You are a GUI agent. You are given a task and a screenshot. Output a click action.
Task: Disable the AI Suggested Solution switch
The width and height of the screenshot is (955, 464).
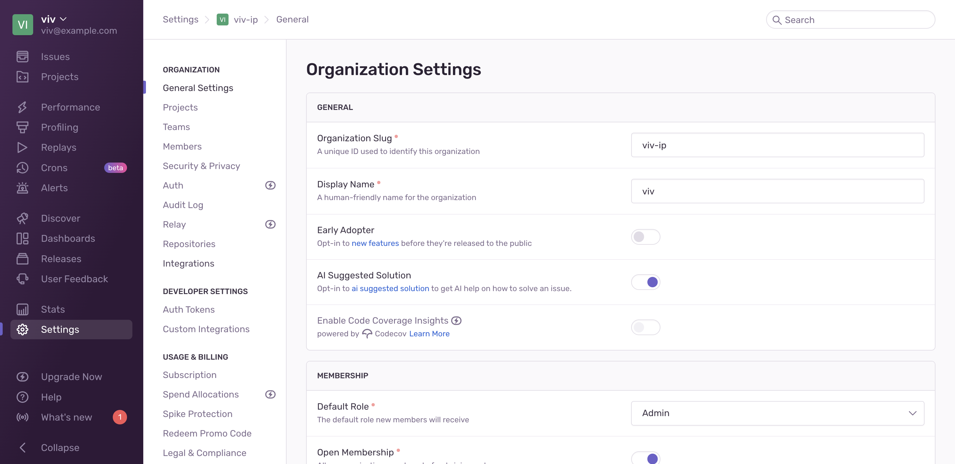coord(645,282)
